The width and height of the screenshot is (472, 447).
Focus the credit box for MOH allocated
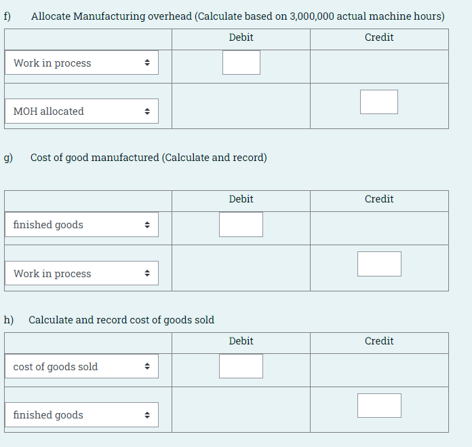click(379, 102)
